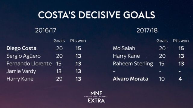Click Pts won header in 2017/18 table
Viewport: 193px width, 108px height.
(181, 41)
